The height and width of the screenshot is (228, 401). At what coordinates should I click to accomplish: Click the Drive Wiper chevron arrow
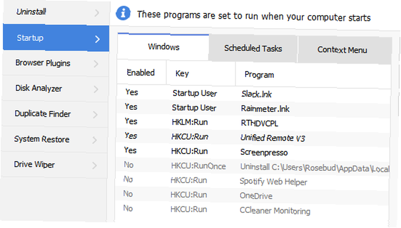(x=94, y=165)
